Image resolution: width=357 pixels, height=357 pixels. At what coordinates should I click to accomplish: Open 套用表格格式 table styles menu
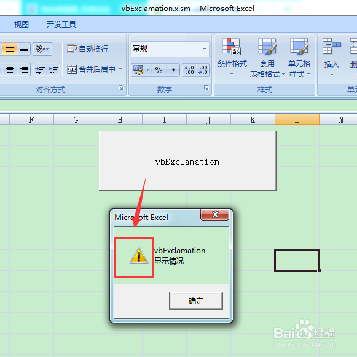point(267,58)
